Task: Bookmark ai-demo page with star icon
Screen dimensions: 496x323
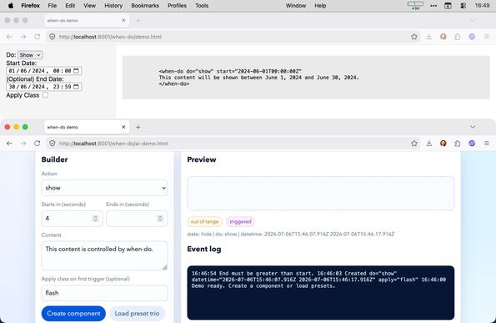Action: (x=414, y=144)
